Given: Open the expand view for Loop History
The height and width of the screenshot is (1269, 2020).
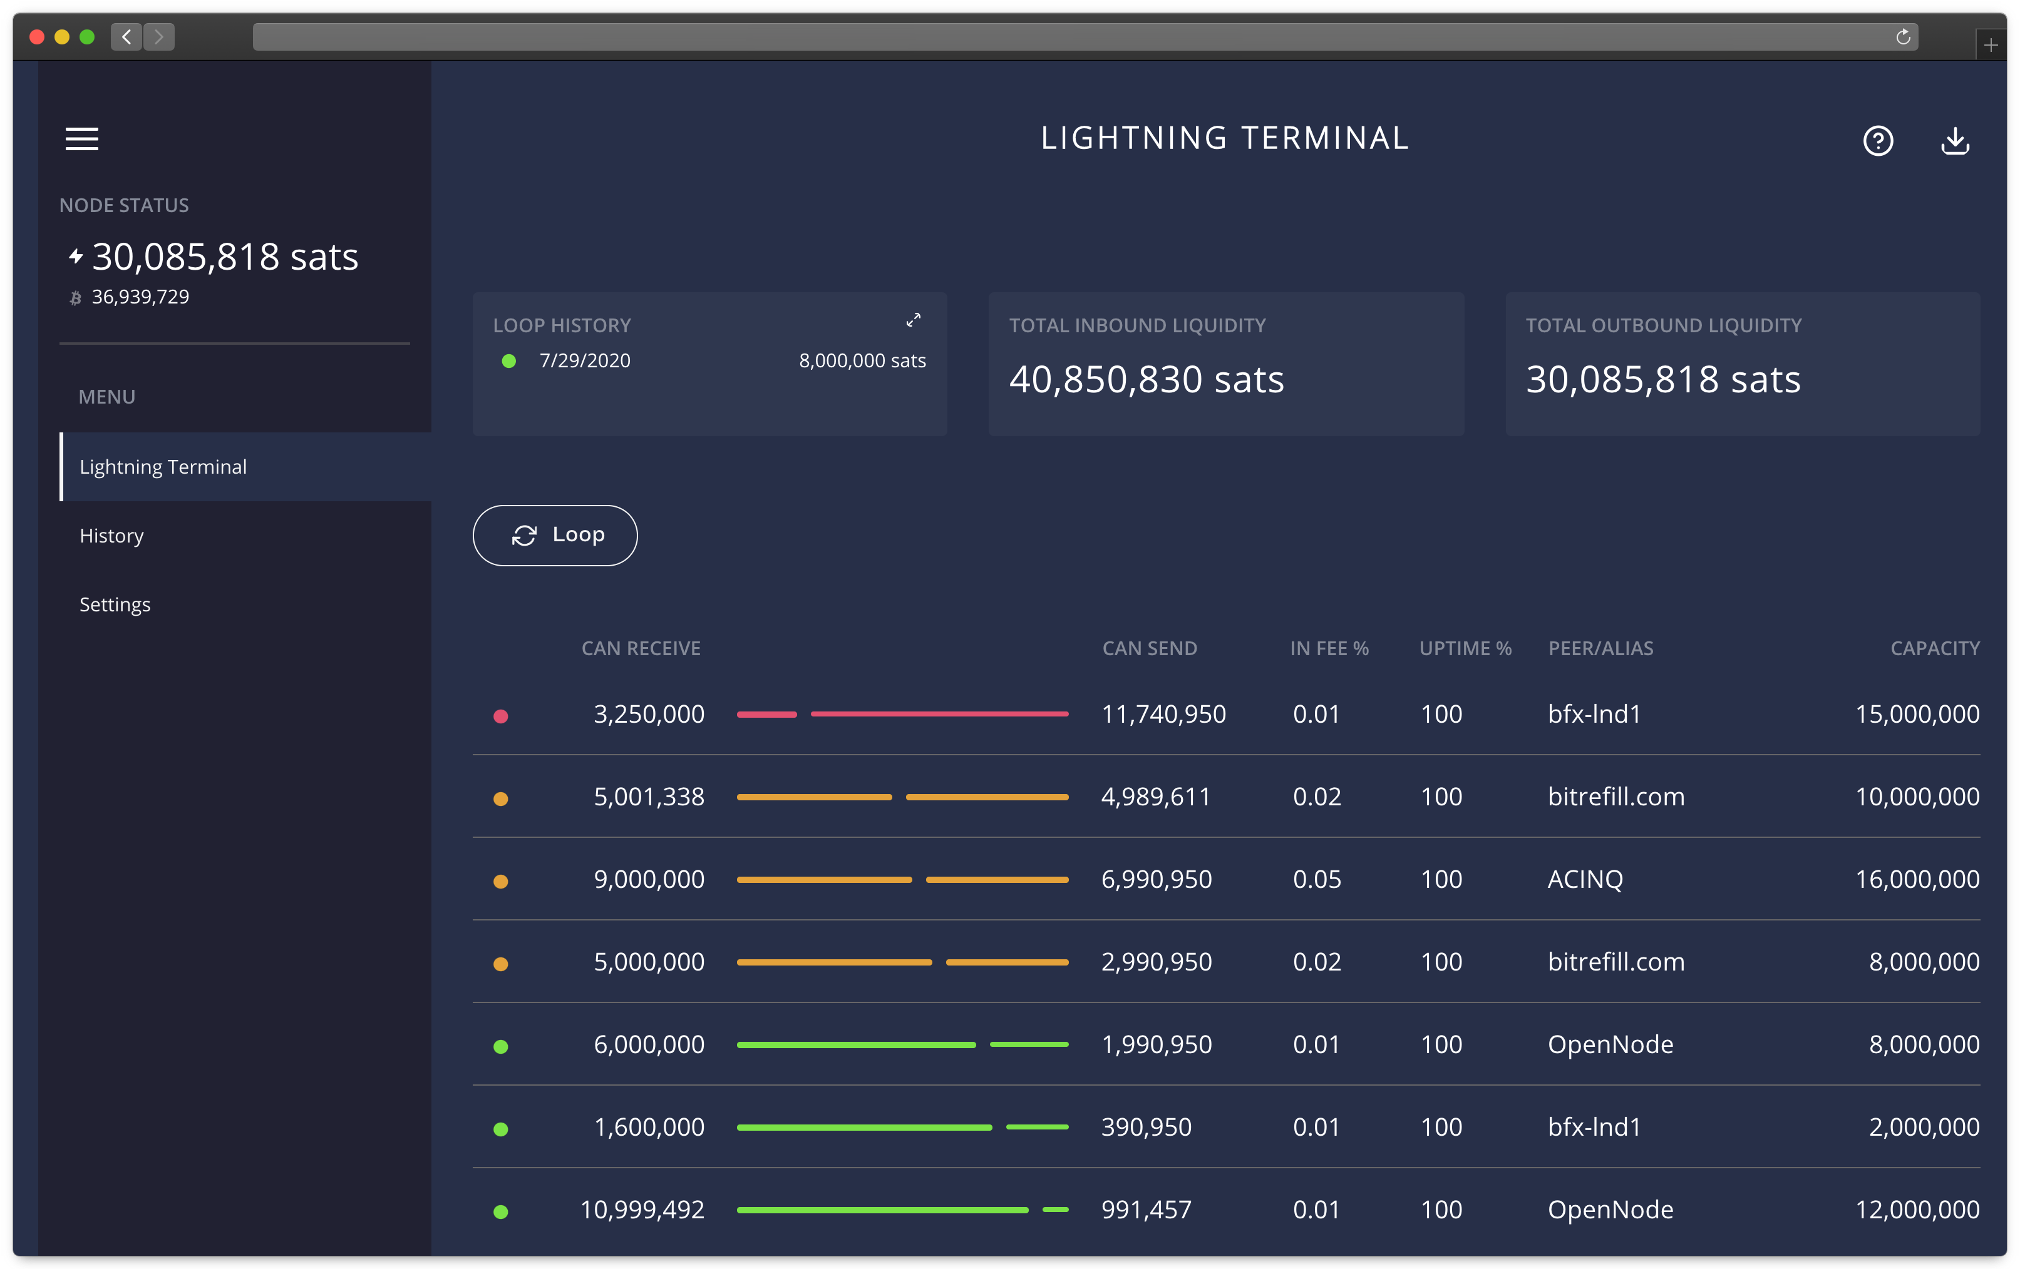Looking at the screenshot, I should (914, 320).
